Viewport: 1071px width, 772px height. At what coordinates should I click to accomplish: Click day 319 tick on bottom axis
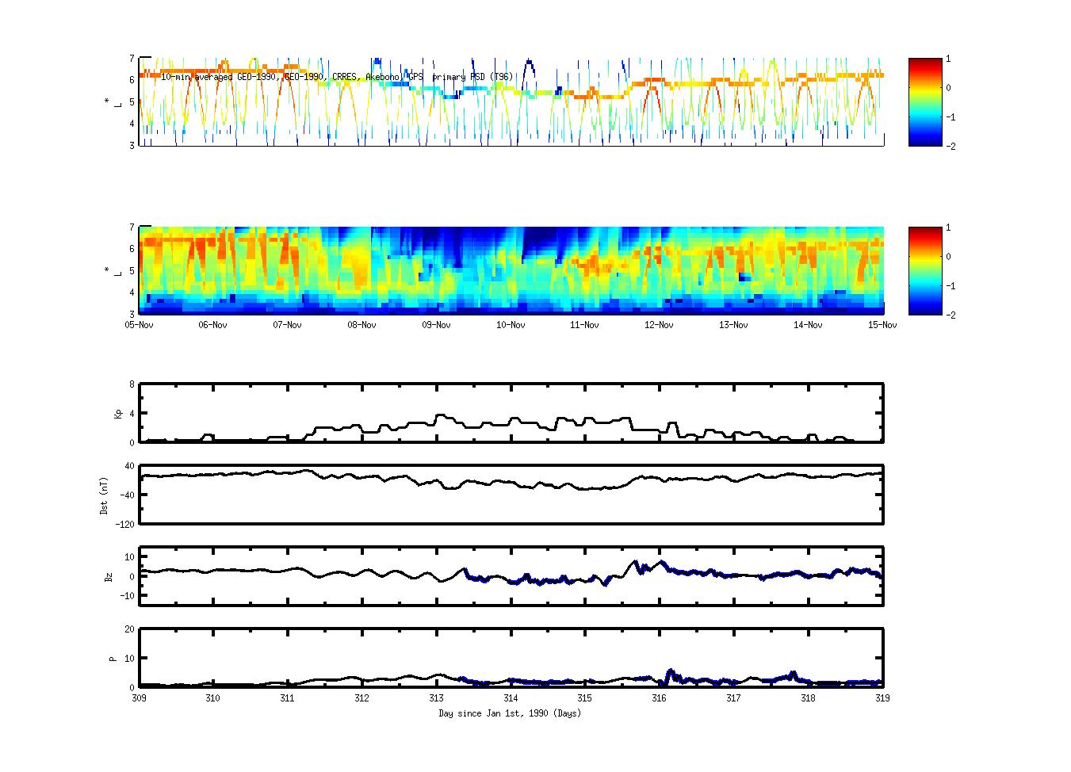click(x=882, y=698)
